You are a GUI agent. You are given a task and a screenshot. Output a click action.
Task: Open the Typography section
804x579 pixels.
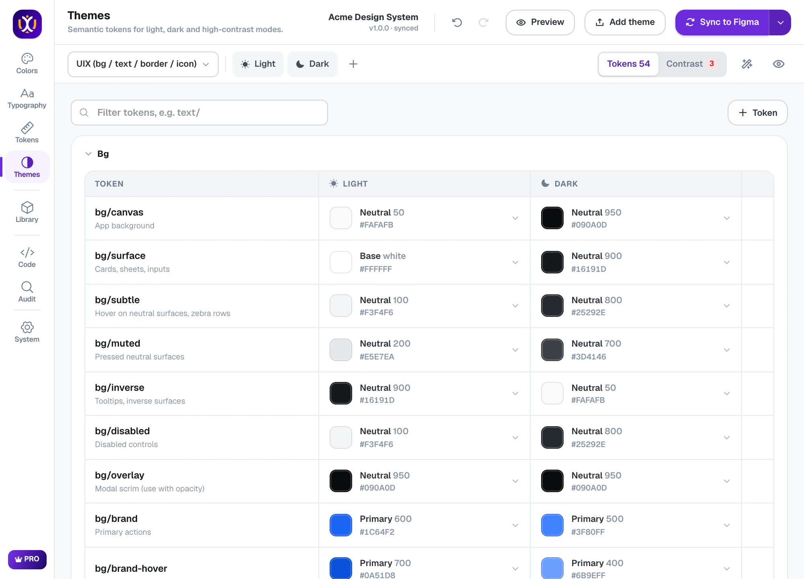pos(27,99)
